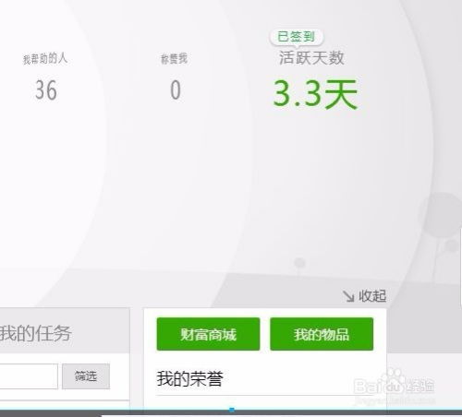Open 我的物品 items page
462x417 pixels.
[322, 334]
